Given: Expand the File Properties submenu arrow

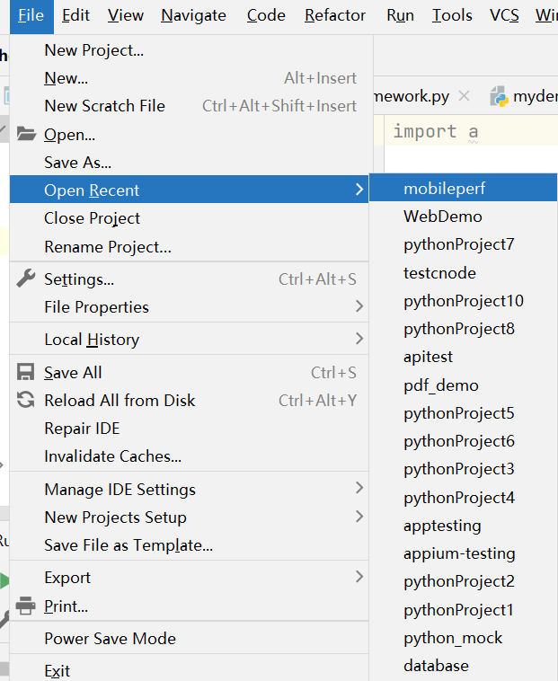Looking at the screenshot, I should coord(359,306).
